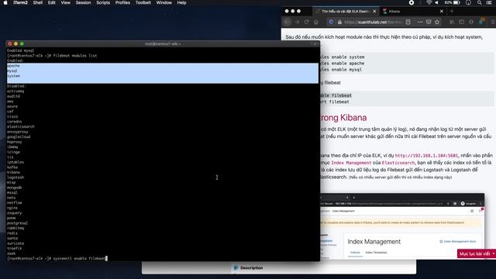Click the http://192.168.1.104:5601 link
Screen dimensions: 496x279
coord(426,156)
